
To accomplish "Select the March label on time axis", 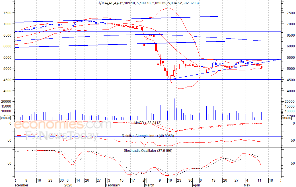I will tap(149, 185).
